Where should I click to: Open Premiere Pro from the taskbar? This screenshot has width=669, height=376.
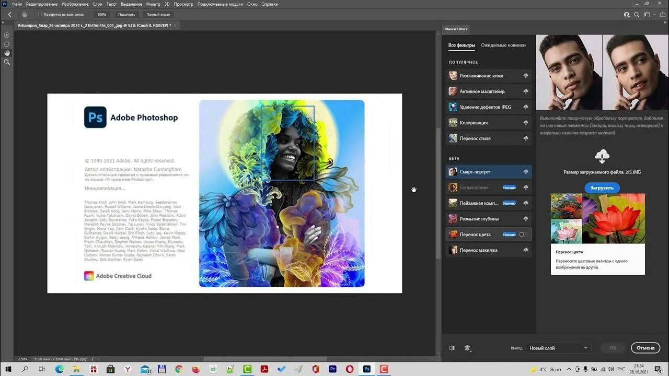[x=332, y=369]
